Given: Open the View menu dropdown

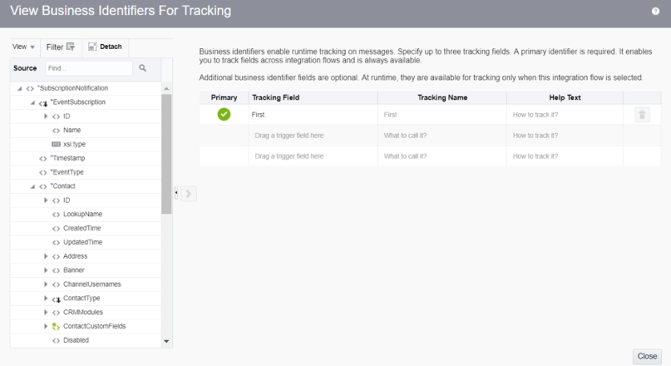Looking at the screenshot, I should pyautogui.click(x=24, y=47).
